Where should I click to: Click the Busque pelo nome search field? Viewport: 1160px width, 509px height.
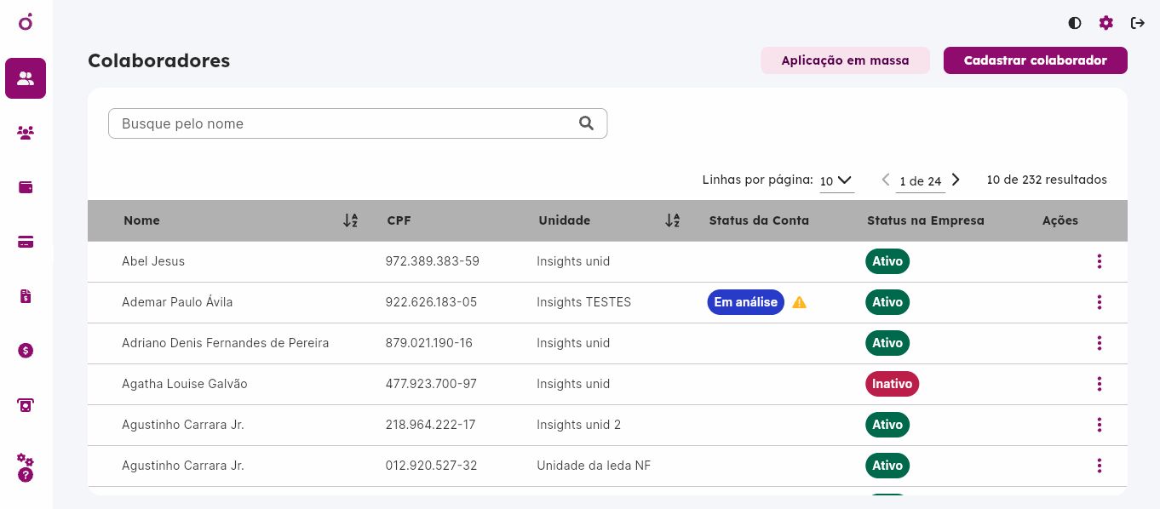[x=358, y=123]
